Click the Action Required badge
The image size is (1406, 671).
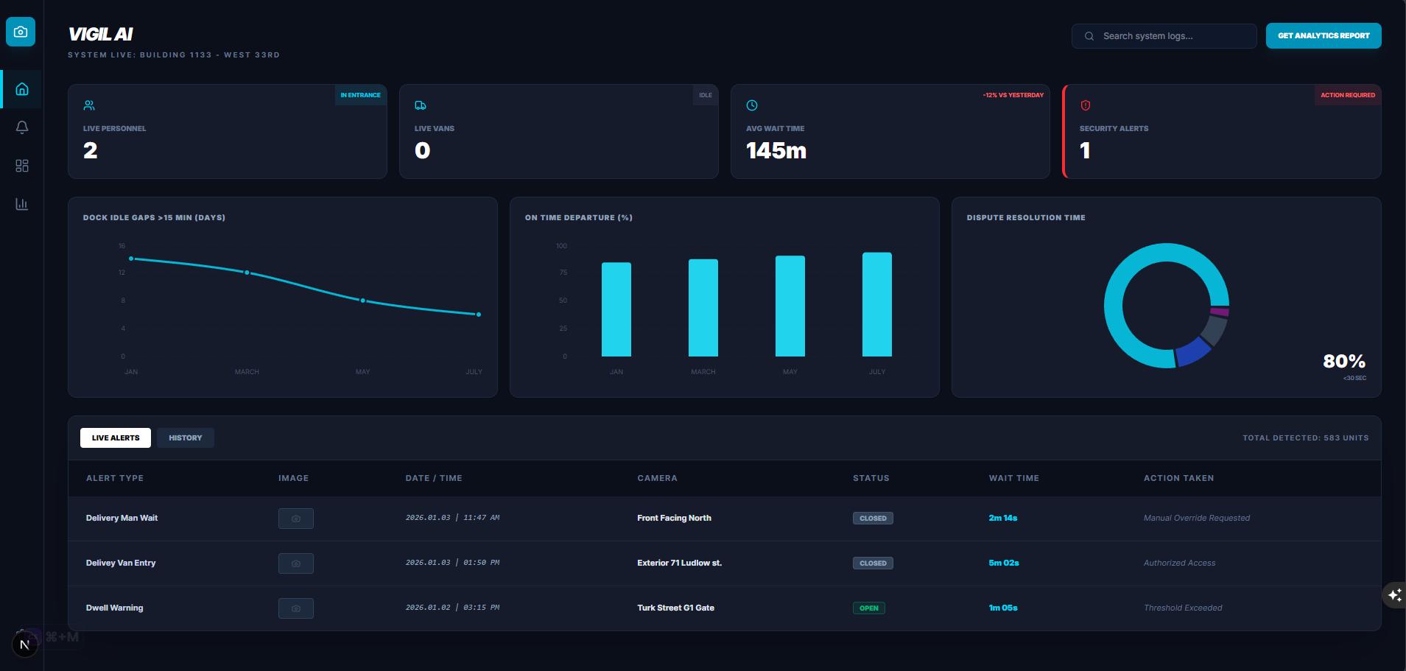(1348, 95)
